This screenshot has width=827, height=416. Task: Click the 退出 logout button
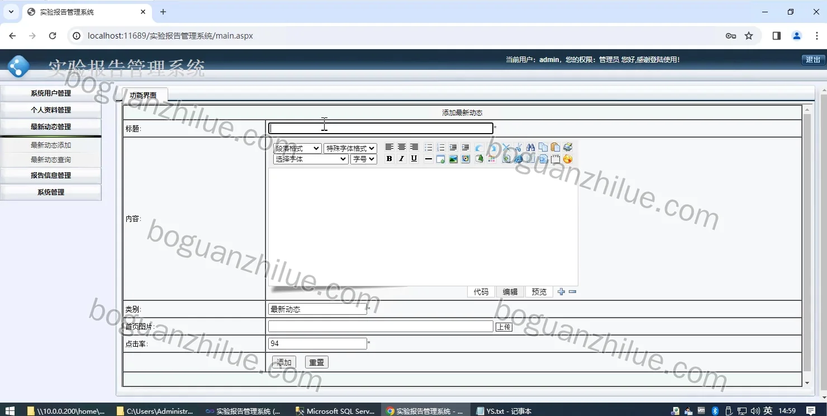(813, 60)
